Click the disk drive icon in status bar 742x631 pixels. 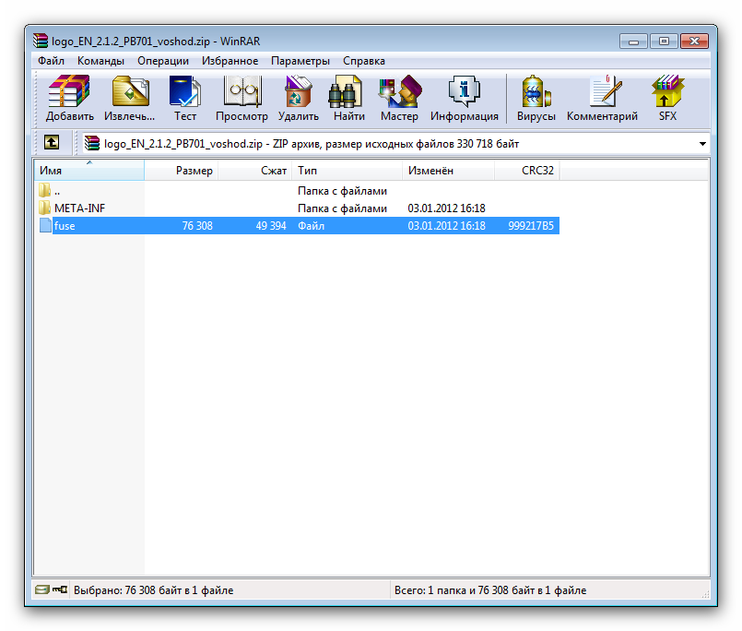point(42,589)
